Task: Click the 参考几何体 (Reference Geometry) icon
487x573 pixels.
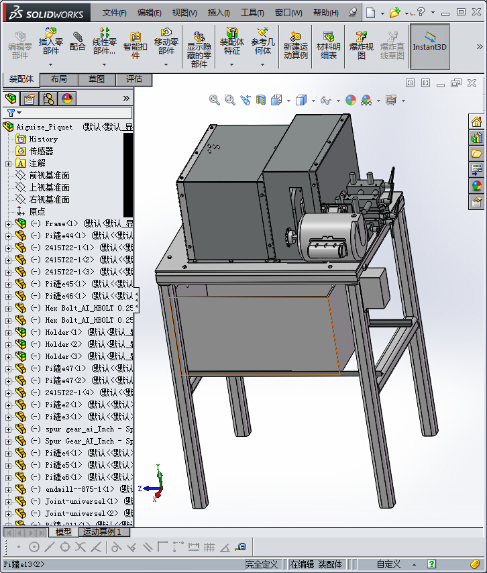Action: pyautogui.click(x=263, y=40)
